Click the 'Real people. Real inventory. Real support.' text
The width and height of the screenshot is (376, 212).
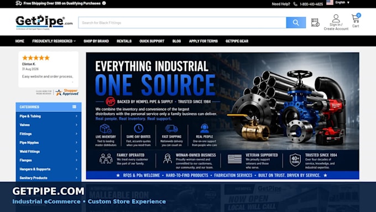point(133,118)
